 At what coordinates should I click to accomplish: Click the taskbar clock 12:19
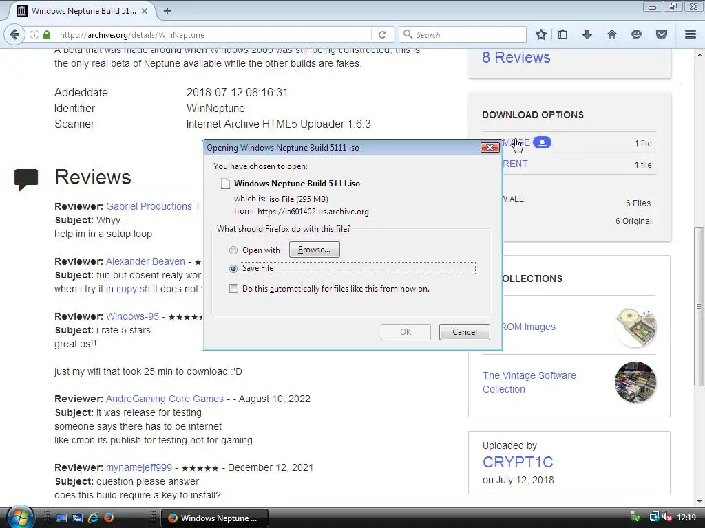[686, 518]
